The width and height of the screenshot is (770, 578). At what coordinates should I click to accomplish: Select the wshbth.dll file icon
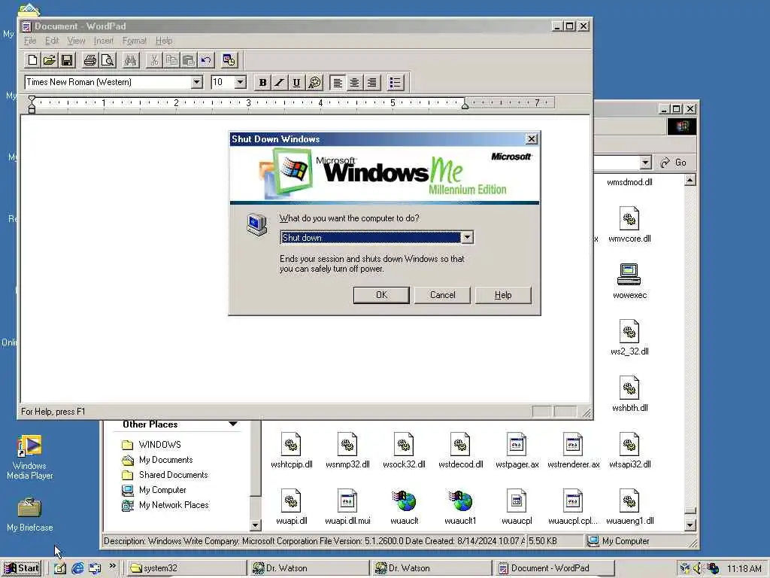[x=629, y=388]
